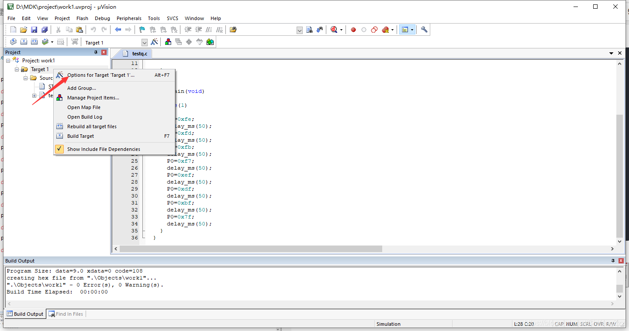Create a new file from the toolbar

[13, 30]
